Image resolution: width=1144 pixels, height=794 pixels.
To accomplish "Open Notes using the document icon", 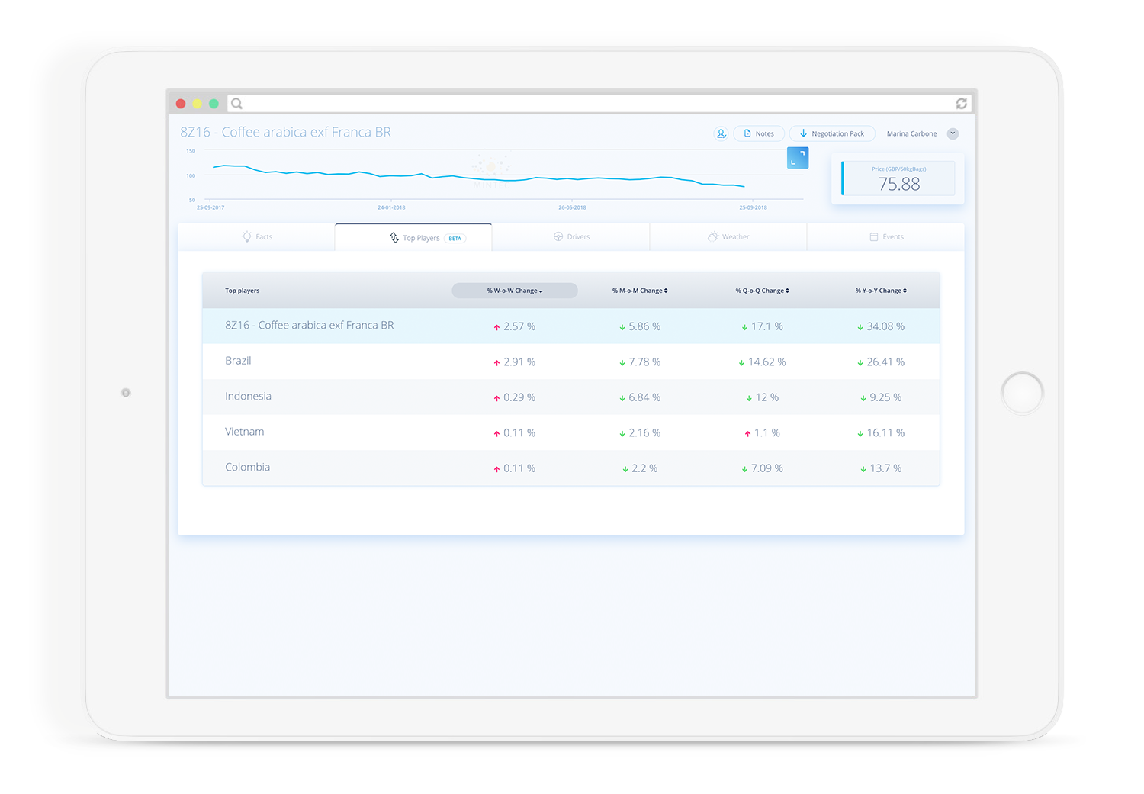I will pyautogui.click(x=748, y=133).
